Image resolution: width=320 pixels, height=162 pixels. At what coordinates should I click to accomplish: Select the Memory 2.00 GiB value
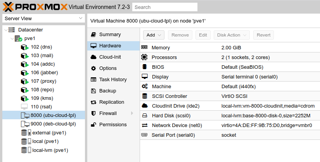pyautogui.click(x=231, y=48)
